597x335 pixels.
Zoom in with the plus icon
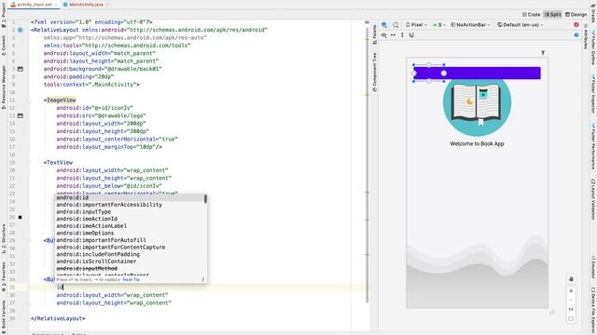(571, 291)
